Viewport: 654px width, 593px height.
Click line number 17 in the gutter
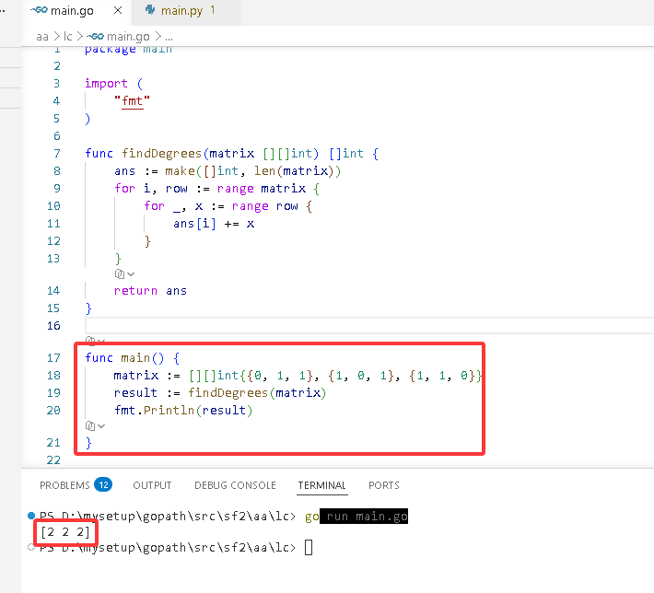pyautogui.click(x=53, y=358)
